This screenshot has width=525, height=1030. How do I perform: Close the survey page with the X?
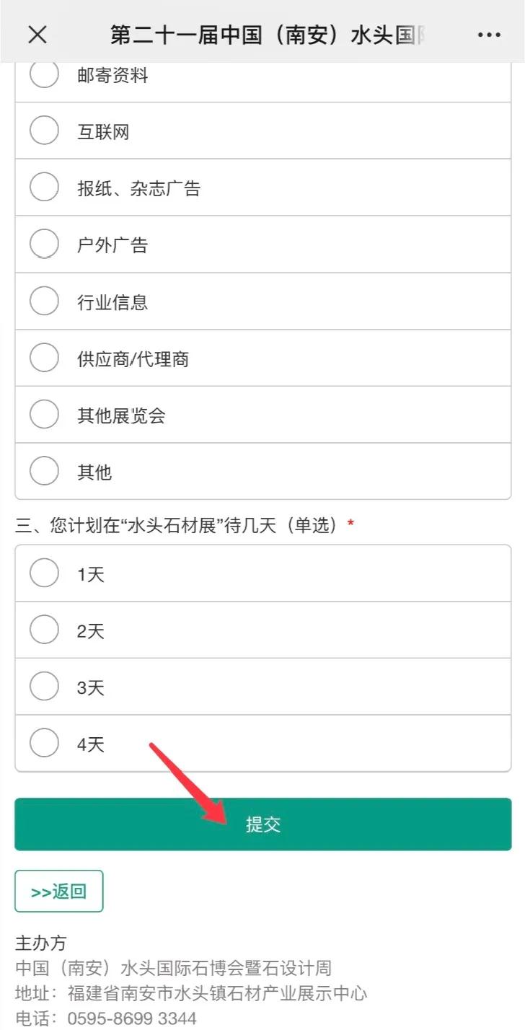pos(37,34)
